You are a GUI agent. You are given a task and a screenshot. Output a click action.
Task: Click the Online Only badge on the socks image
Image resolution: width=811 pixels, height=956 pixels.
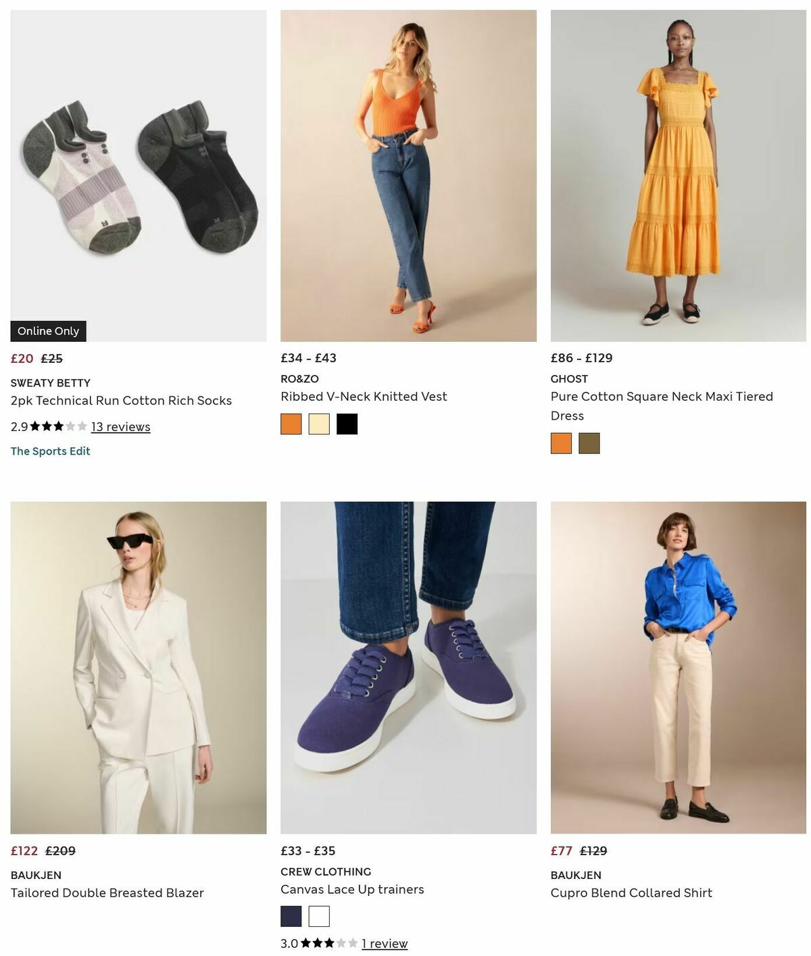coord(48,331)
